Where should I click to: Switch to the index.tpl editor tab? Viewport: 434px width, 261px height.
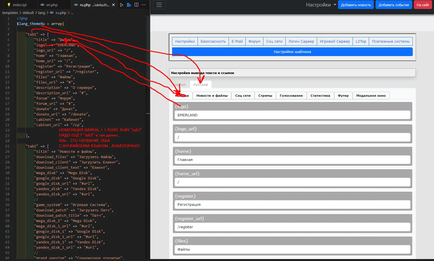(17, 5)
